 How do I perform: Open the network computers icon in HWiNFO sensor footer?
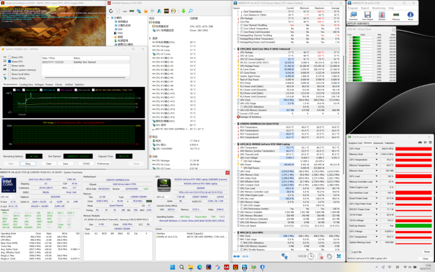pyautogui.click(x=284, y=256)
